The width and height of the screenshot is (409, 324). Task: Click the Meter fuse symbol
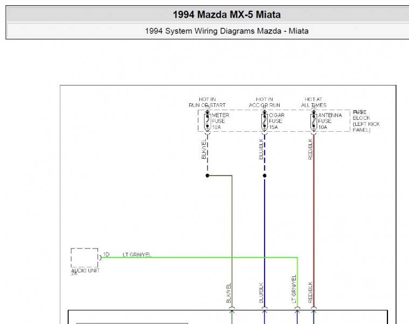tap(207, 121)
